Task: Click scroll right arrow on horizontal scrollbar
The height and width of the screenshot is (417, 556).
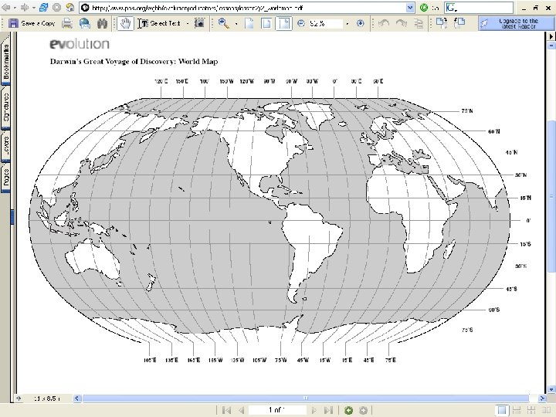Action: [542, 398]
